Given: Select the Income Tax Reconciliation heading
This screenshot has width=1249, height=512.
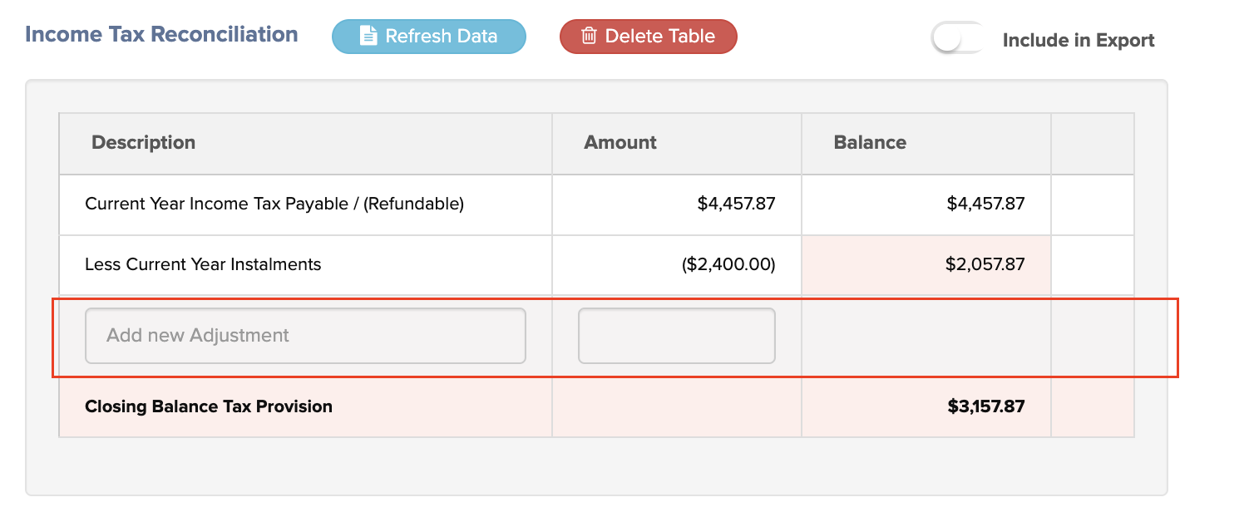Looking at the screenshot, I should 162,34.
